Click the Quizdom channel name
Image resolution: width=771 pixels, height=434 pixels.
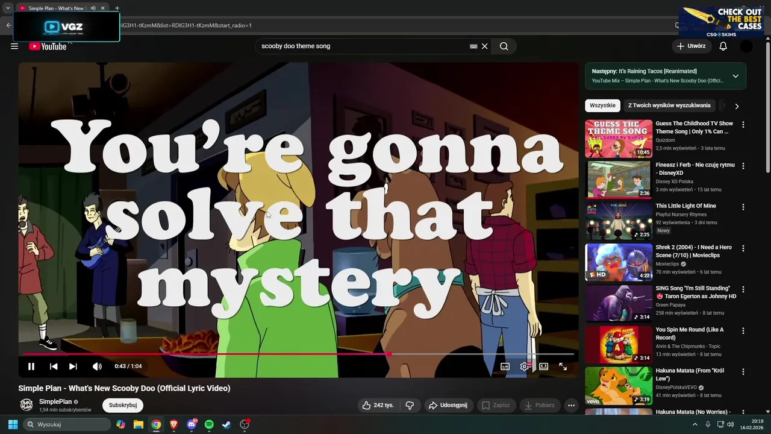(666, 140)
